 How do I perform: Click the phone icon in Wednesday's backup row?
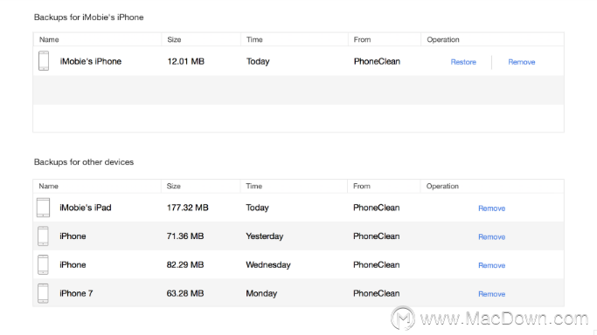coord(43,264)
